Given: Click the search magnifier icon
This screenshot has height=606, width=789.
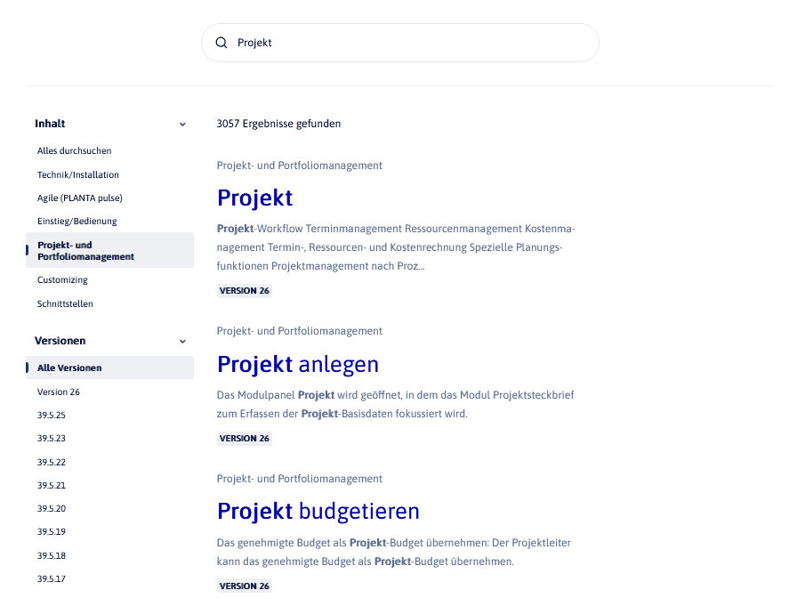Looking at the screenshot, I should [x=221, y=43].
